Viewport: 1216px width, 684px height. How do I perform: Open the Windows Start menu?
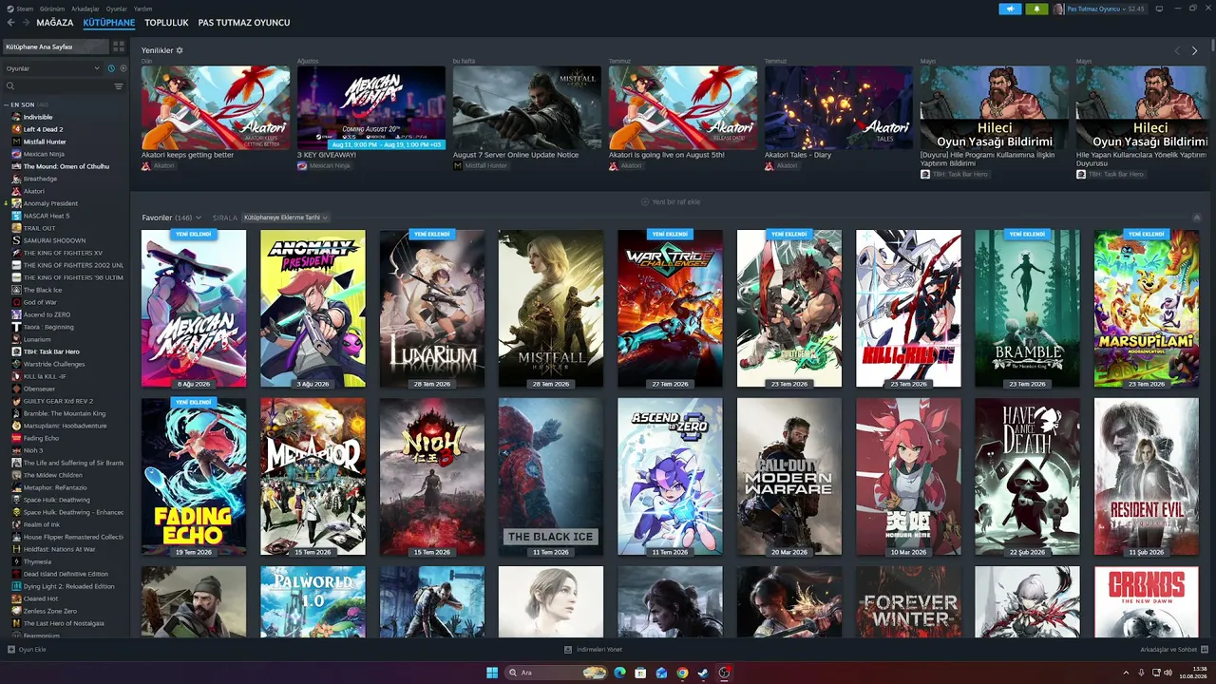(x=492, y=673)
